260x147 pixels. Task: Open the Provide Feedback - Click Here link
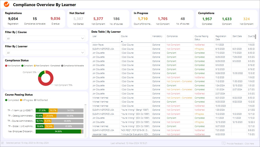pos(240,143)
